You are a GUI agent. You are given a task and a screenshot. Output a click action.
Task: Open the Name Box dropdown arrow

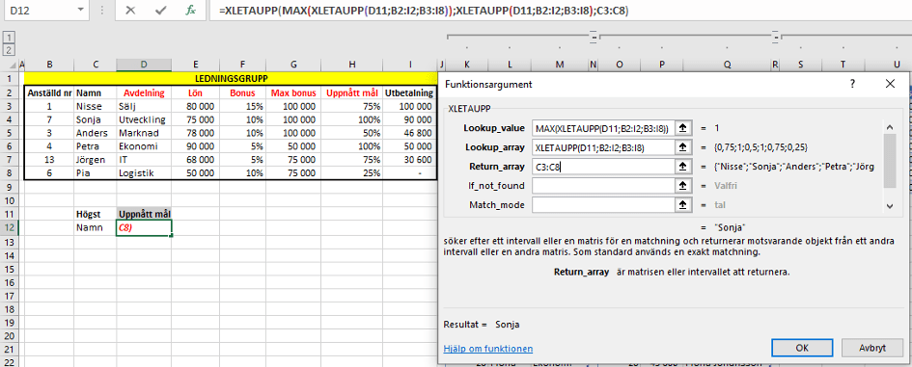click(x=80, y=11)
